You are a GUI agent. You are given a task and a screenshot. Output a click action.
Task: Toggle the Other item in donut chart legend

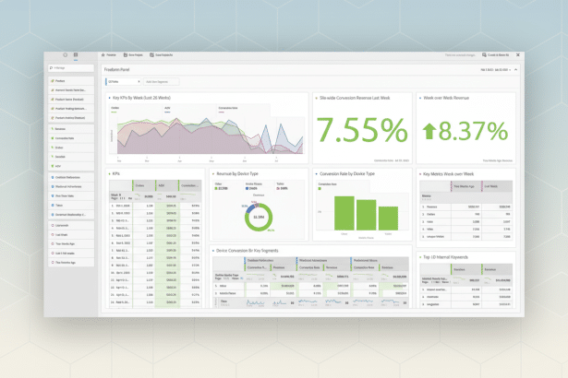(221, 186)
